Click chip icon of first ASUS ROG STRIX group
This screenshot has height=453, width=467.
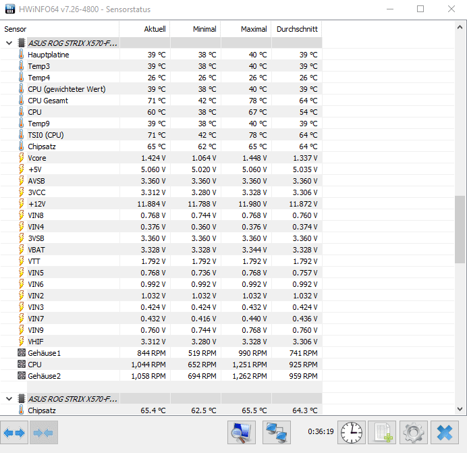coord(22,43)
